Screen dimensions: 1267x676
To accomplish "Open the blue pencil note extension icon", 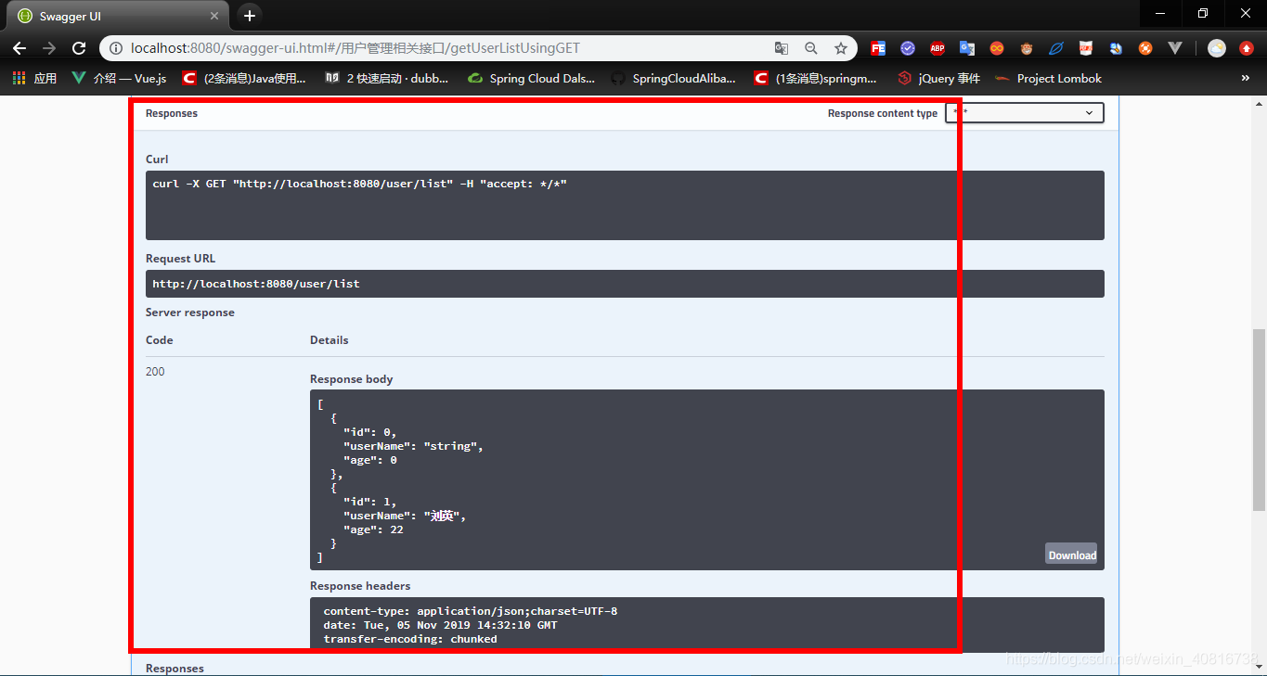I will coord(1116,48).
